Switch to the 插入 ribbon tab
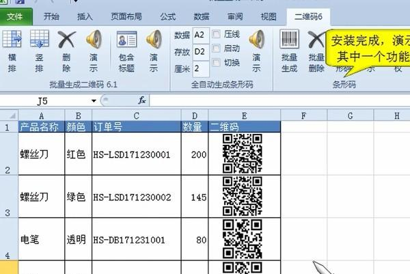Image resolution: width=410 pixels, height=274 pixels. click(85, 17)
